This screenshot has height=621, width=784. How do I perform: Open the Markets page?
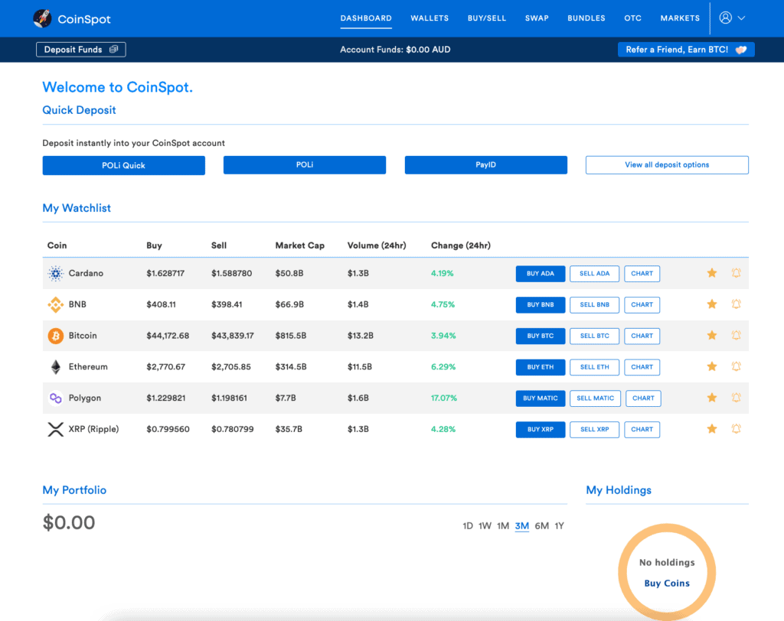pos(680,18)
